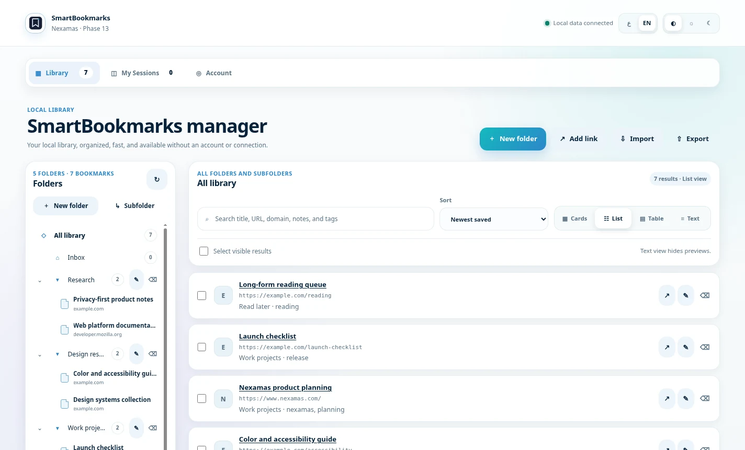Collapse the Work projects folder chevron
Image resolution: width=745 pixels, height=450 pixels.
tap(40, 429)
